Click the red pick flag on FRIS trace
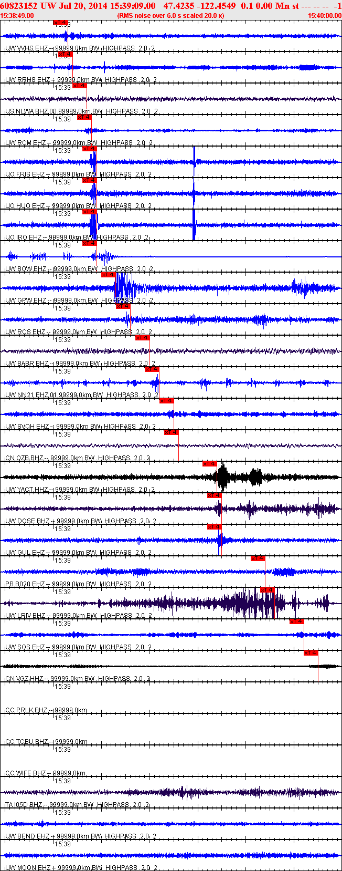Screen dimensions: 342x871 pos(89,149)
